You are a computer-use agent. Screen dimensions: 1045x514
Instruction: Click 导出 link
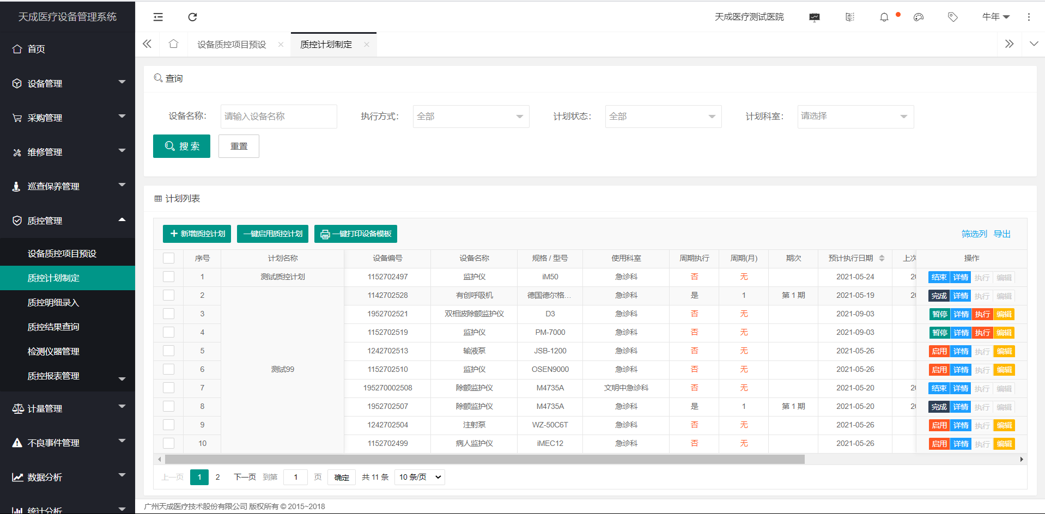(x=1002, y=234)
